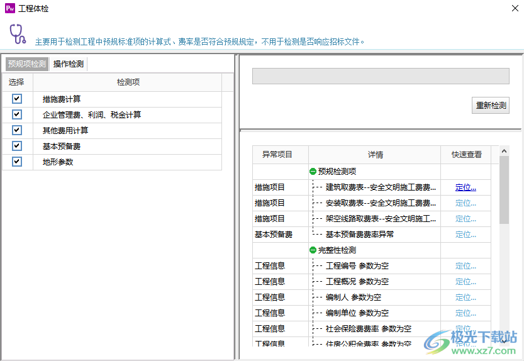Select 基本预备费费率异常 detail row
Viewport: 524px width, 361px height.
(360, 235)
